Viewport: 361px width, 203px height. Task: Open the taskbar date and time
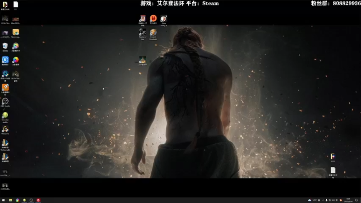[348, 200]
